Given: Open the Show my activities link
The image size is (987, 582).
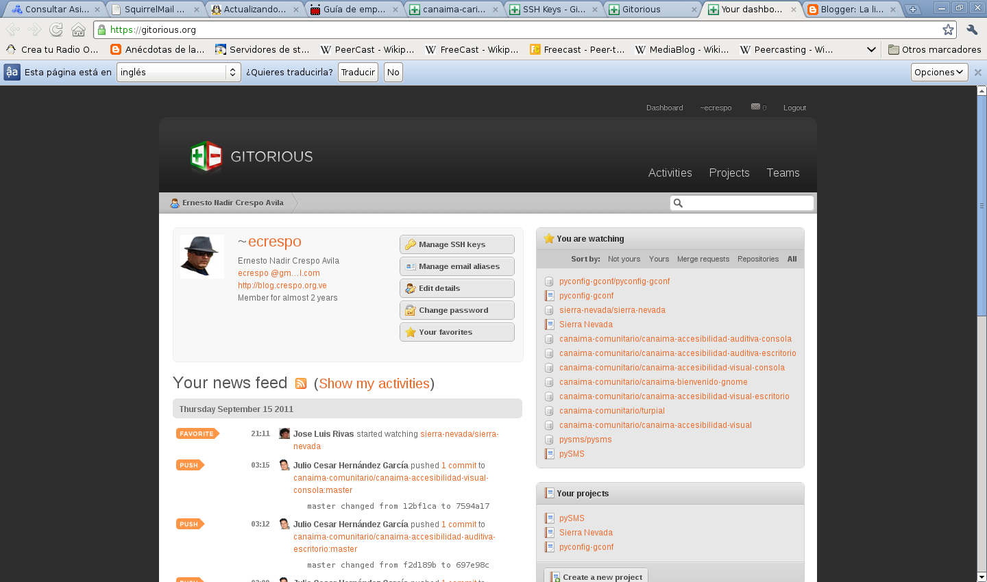Looking at the screenshot, I should [374, 383].
